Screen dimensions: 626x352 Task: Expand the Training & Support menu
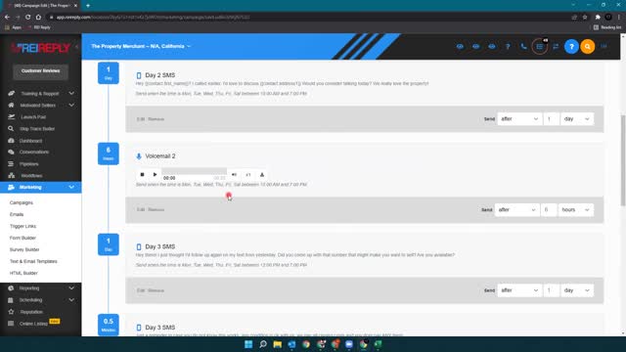(x=41, y=94)
